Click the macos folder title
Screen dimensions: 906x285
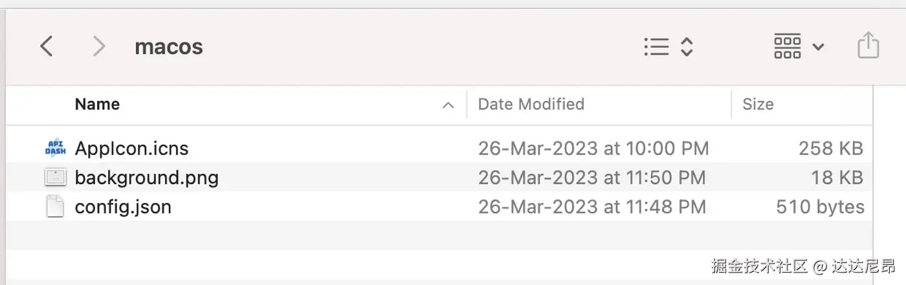point(168,47)
